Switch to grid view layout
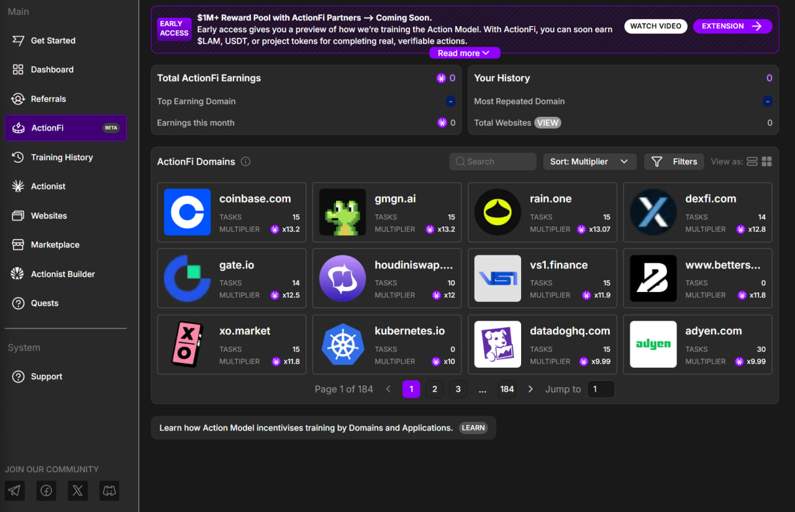The width and height of the screenshot is (795, 512). (x=767, y=162)
